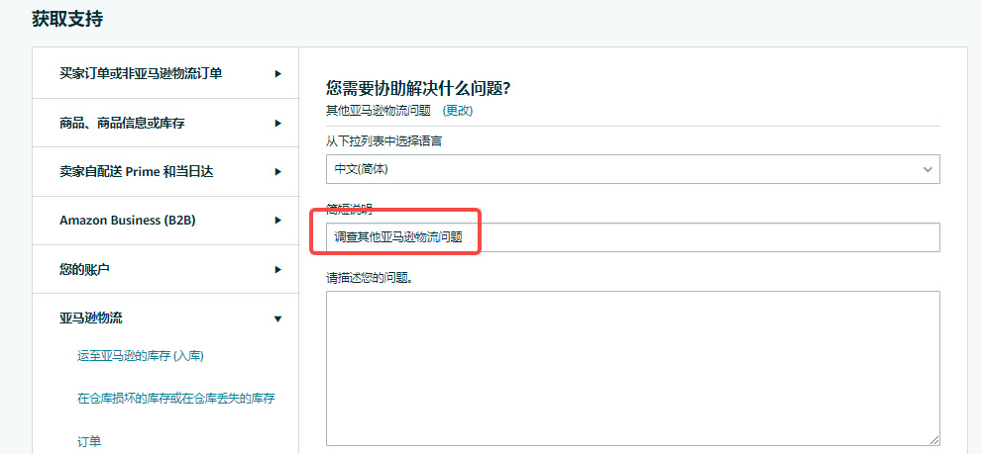Screen dimensions: 982x454
Task: Click 获取支持 page title
Action: point(67,20)
